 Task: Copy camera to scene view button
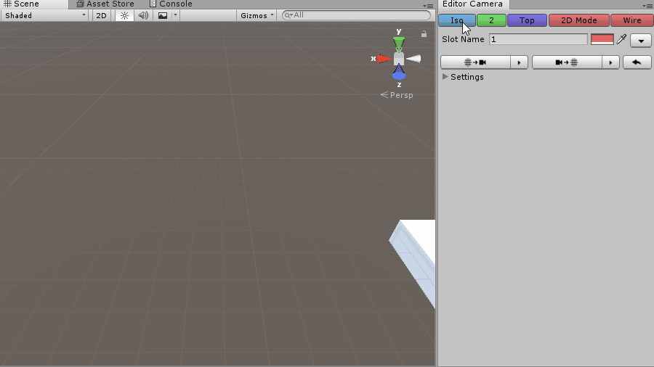(567, 62)
